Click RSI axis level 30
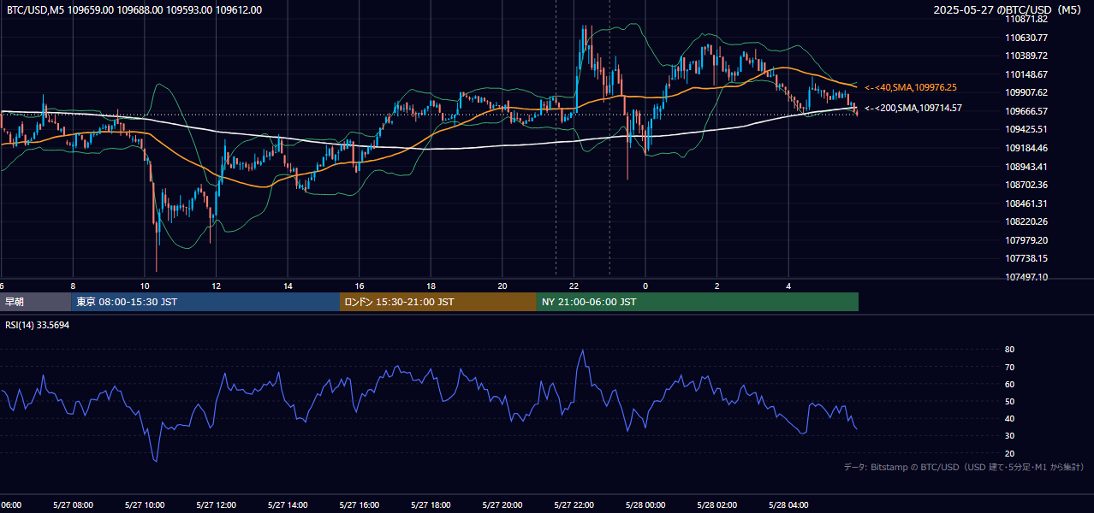This screenshot has width=1094, height=513. (1010, 436)
